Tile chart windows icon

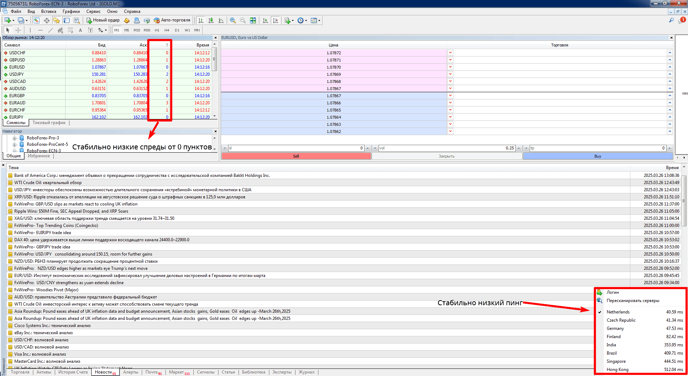click(253, 20)
